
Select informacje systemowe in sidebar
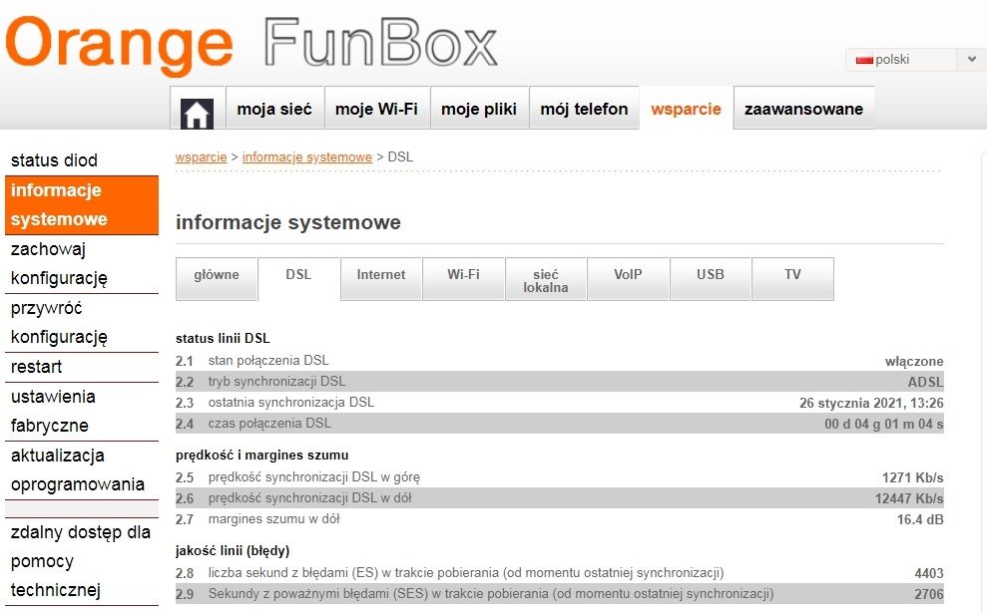[x=81, y=205]
